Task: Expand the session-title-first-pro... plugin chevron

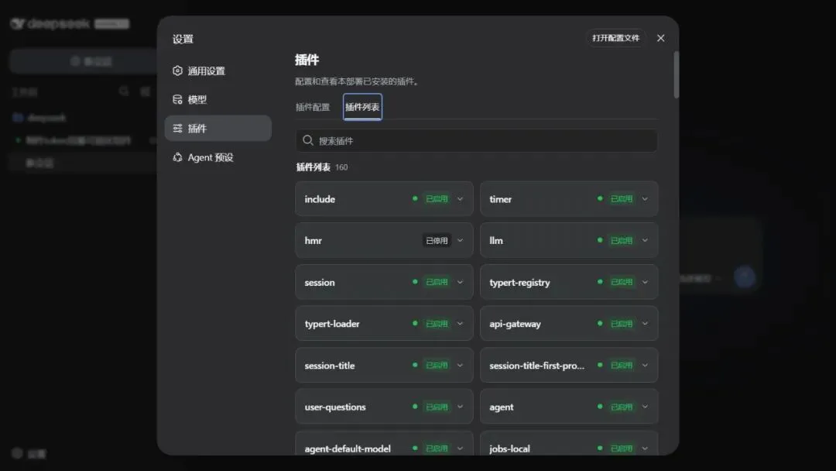Action: tap(645, 366)
